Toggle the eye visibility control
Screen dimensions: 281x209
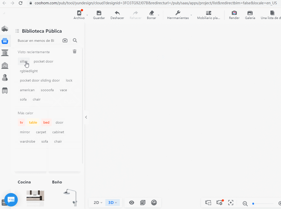tap(131, 202)
